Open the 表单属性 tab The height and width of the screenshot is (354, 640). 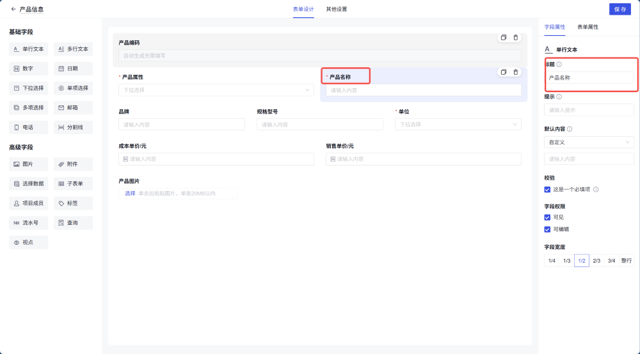(588, 27)
